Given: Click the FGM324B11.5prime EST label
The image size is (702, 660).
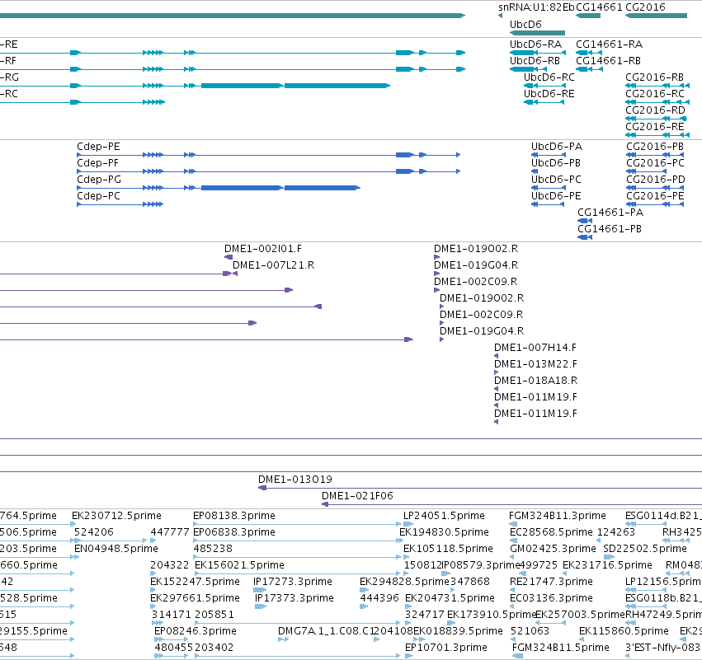Looking at the screenshot, I should (x=560, y=648).
